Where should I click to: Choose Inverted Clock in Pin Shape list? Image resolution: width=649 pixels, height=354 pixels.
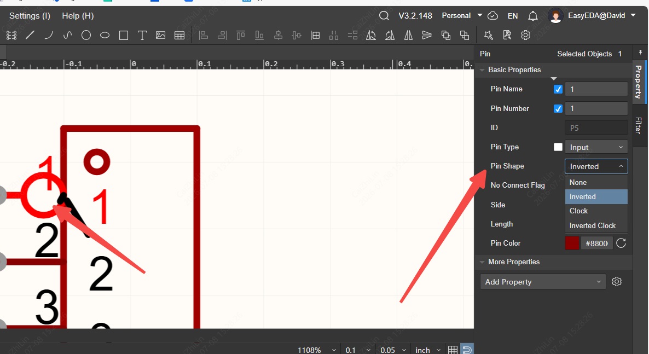pyautogui.click(x=596, y=225)
